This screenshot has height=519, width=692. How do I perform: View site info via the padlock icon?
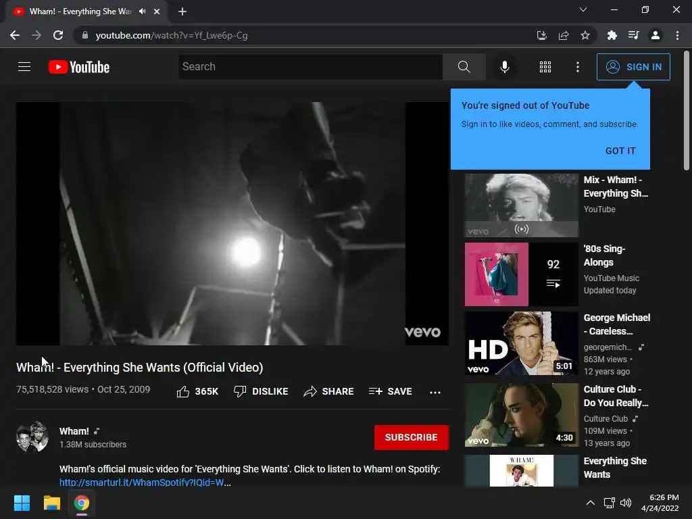click(x=84, y=35)
